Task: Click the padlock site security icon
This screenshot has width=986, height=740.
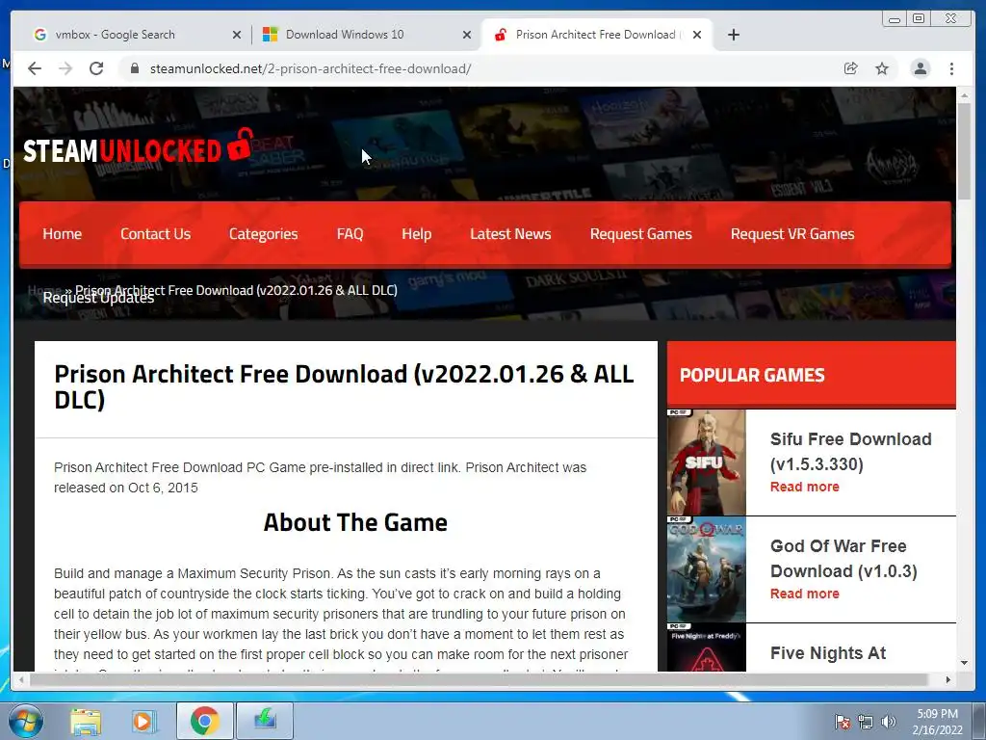Action: tap(134, 68)
